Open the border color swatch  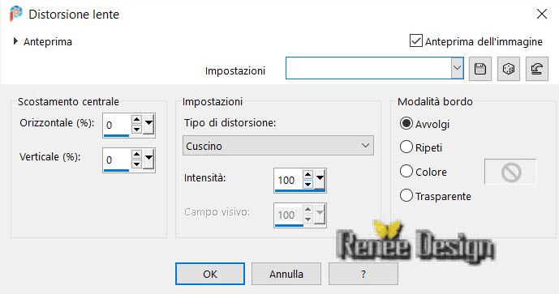click(x=510, y=173)
